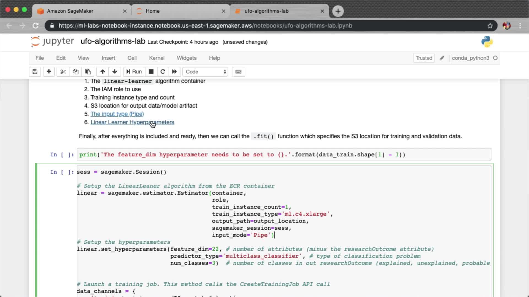Toggle the Trusted notebook button
529x297 pixels.
[424, 58]
